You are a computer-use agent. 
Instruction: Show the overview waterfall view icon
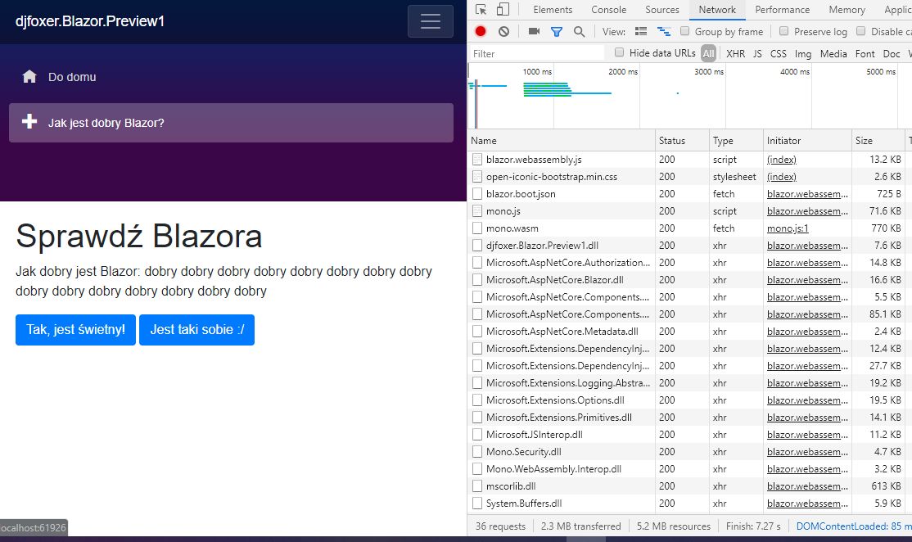click(664, 31)
